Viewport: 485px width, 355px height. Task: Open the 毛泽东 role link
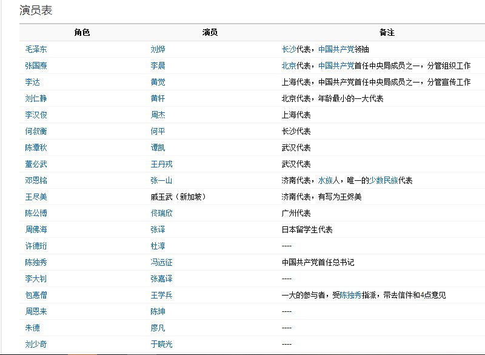click(36, 49)
